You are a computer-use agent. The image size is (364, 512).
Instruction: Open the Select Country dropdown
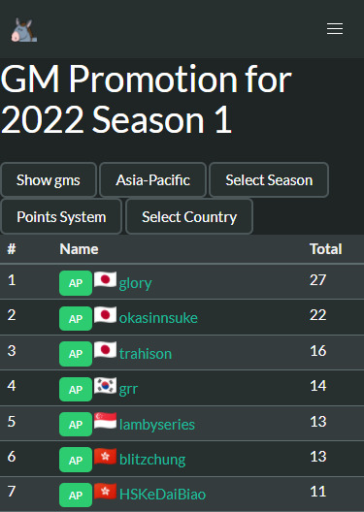(x=189, y=217)
